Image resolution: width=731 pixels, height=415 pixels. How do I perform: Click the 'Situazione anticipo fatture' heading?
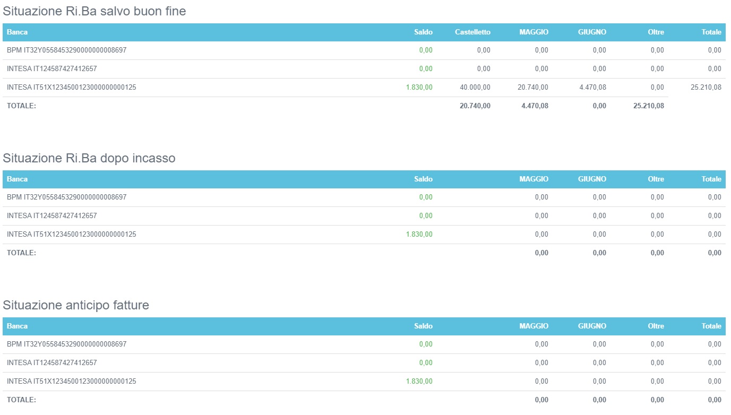coord(76,305)
